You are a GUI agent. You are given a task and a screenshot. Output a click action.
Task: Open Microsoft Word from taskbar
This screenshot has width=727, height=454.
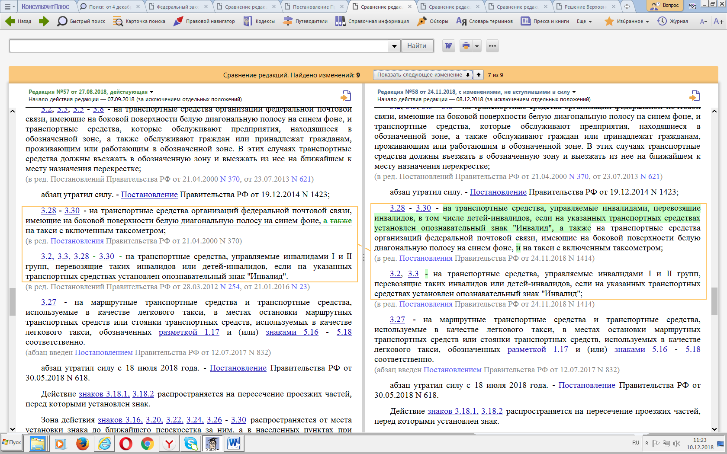pos(234,444)
